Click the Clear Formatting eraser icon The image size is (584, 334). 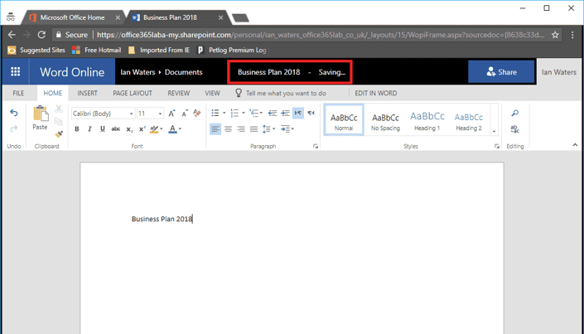pos(197,114)
